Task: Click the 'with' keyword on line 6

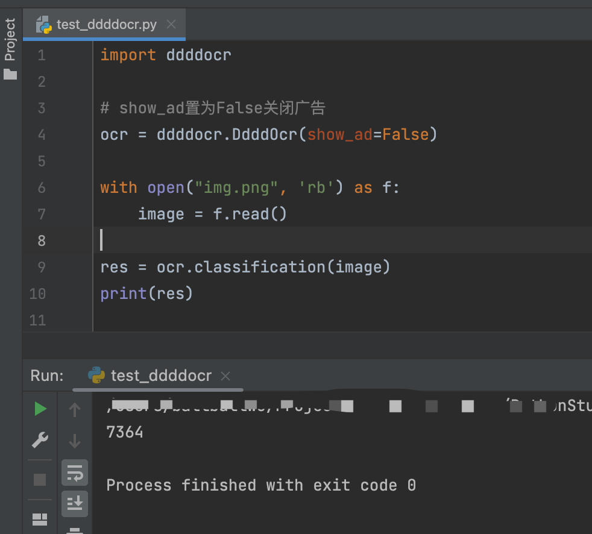Action: [x=119, y=187]
